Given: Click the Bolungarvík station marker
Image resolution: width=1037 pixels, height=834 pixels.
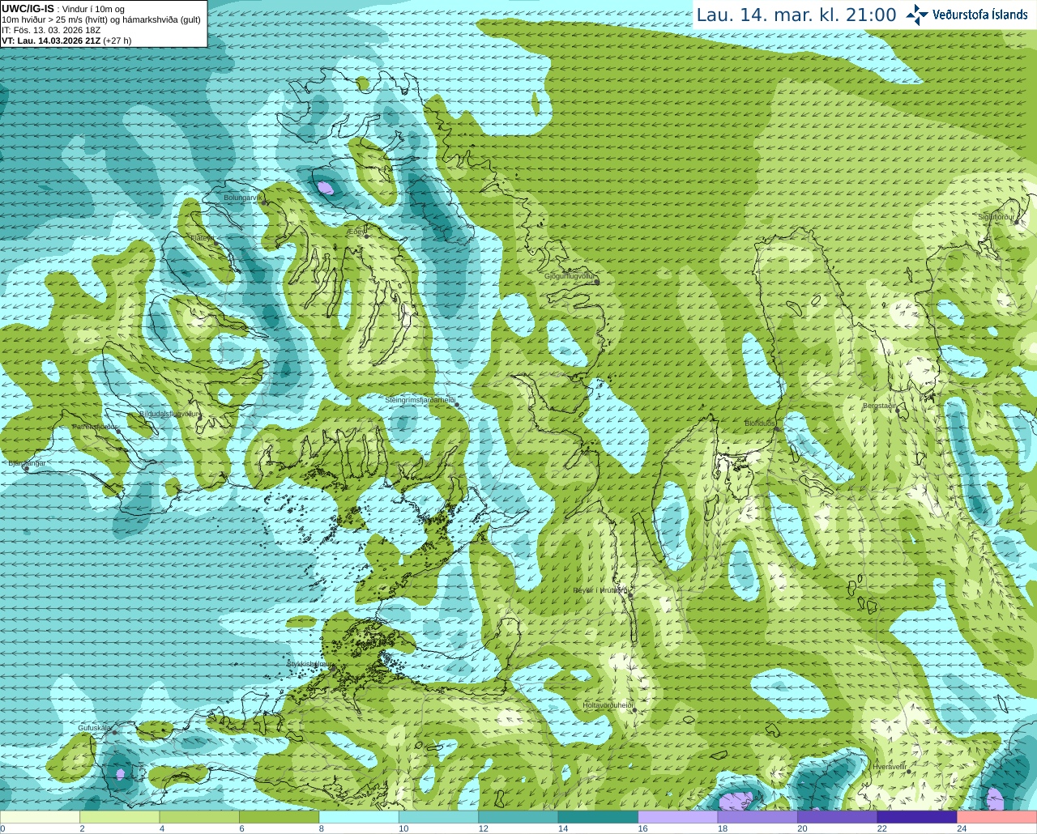Looking at the screenshot, I should (x=264, y=202).
